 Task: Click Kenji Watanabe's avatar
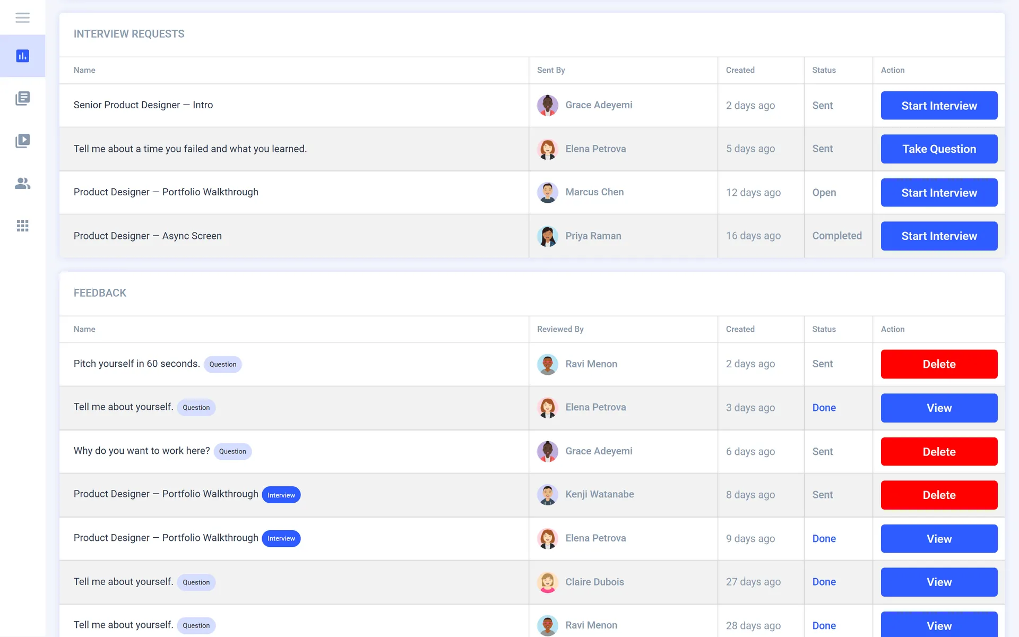click(547, 494)
